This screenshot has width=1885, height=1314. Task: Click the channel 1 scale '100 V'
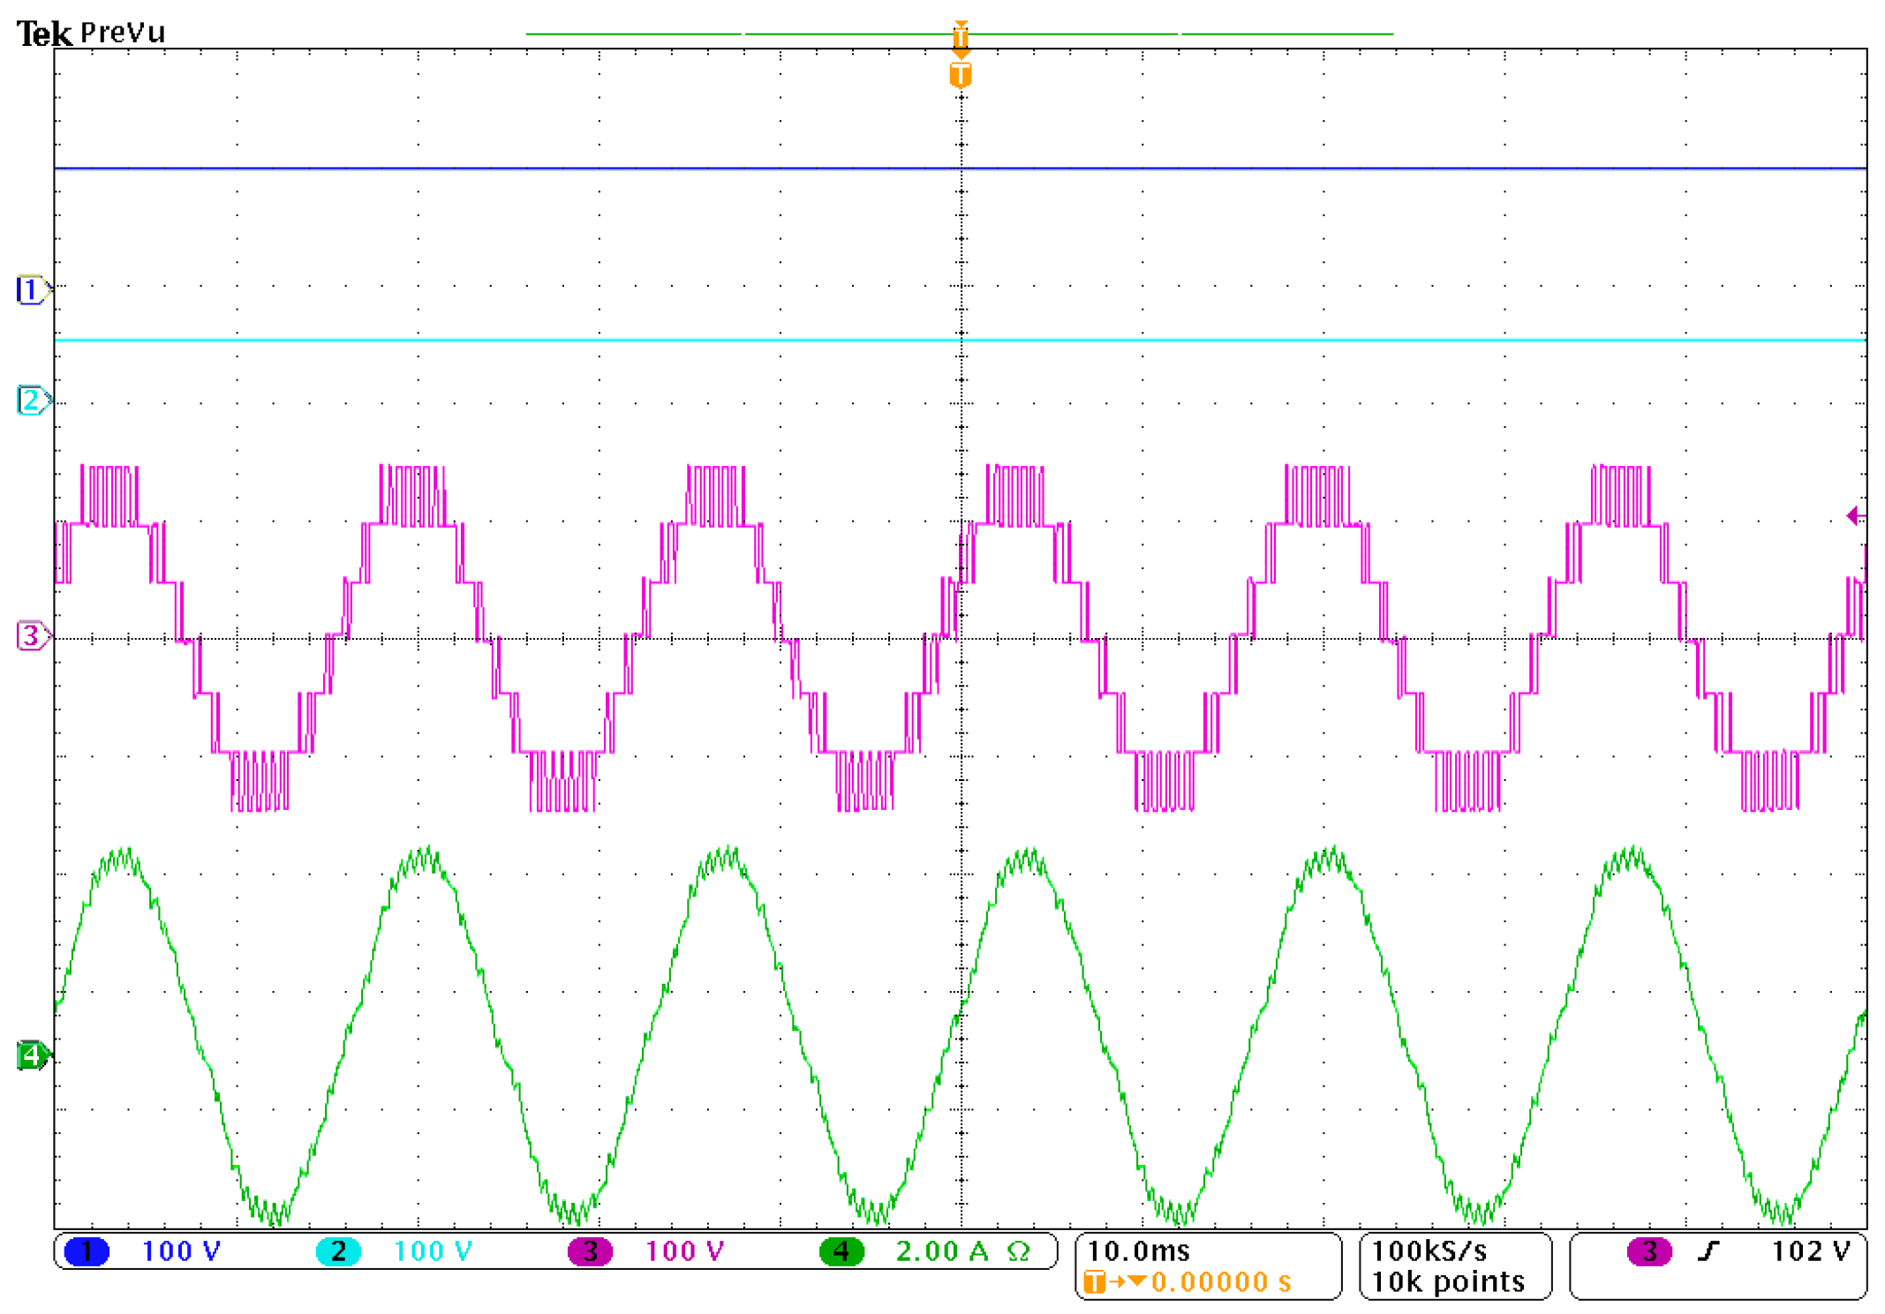(181, 1251)
